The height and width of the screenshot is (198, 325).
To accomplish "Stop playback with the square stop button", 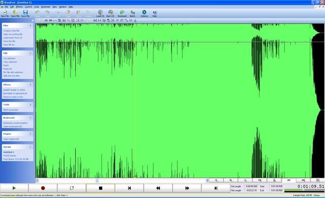I will tap(101, 188).
